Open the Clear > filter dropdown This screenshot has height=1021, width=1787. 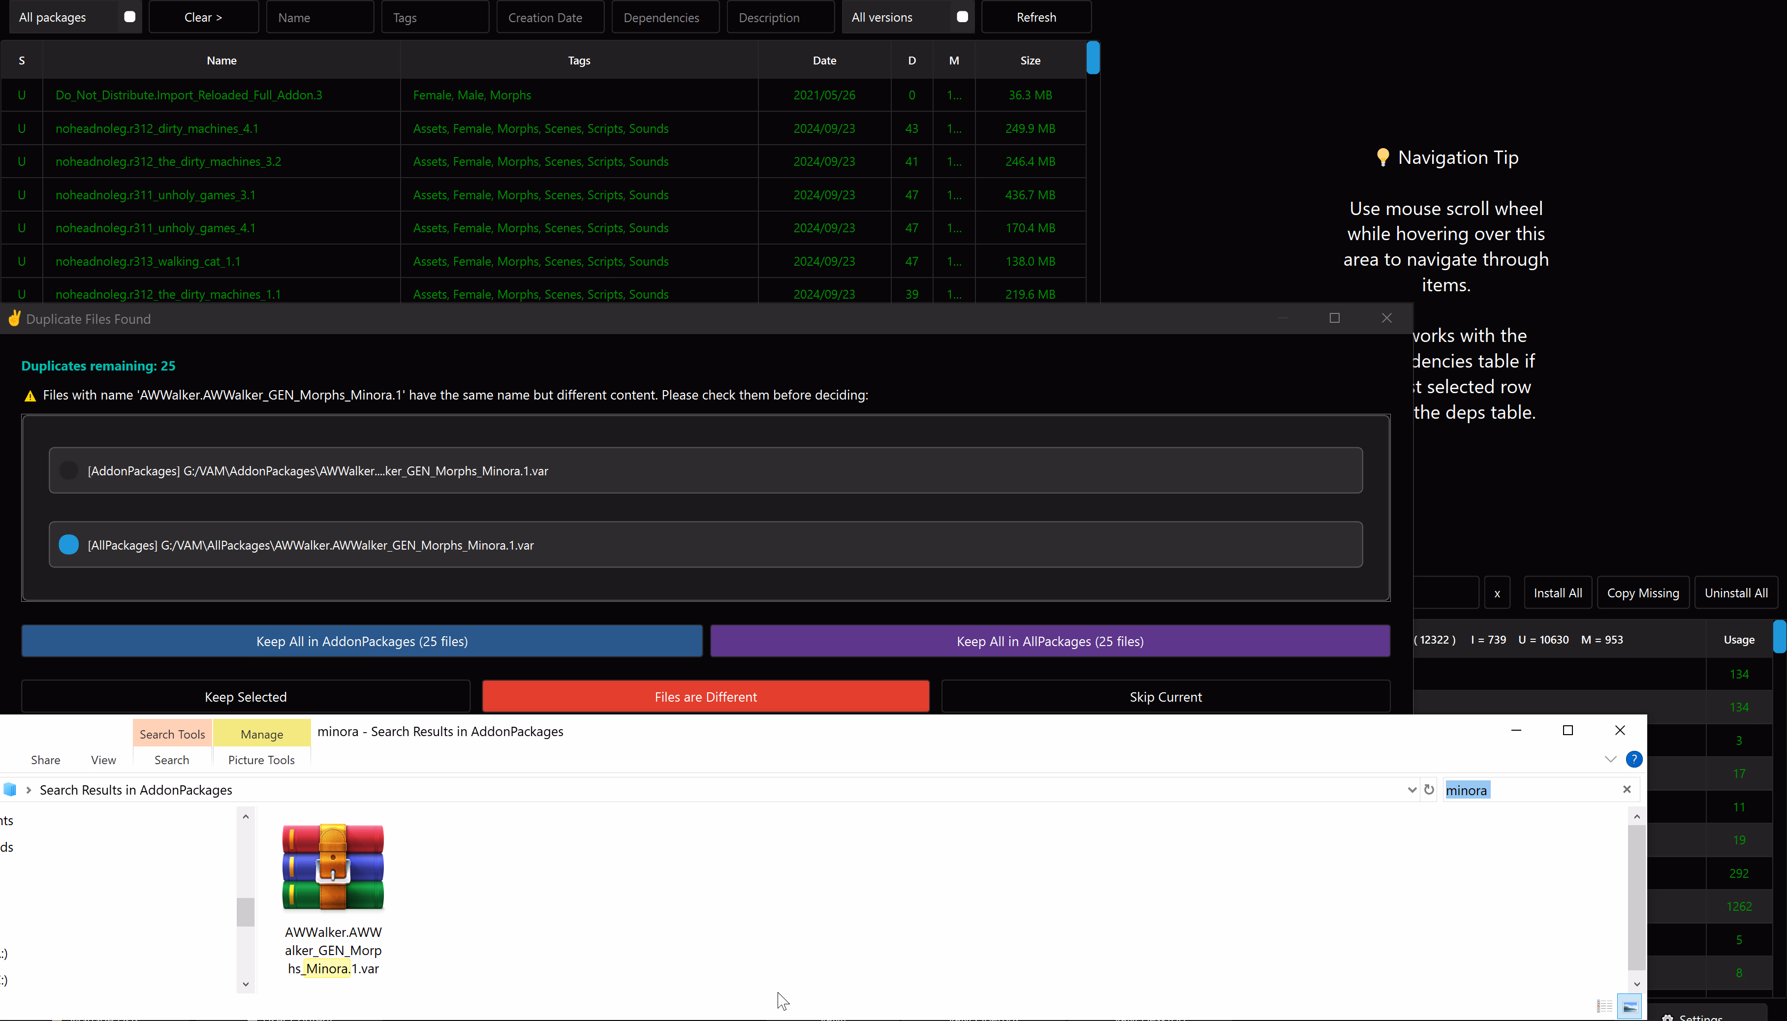pyautogui.click(x=203, y=17)
